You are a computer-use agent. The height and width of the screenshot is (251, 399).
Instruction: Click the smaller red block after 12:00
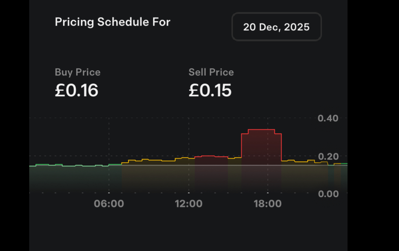coord(211,174)
